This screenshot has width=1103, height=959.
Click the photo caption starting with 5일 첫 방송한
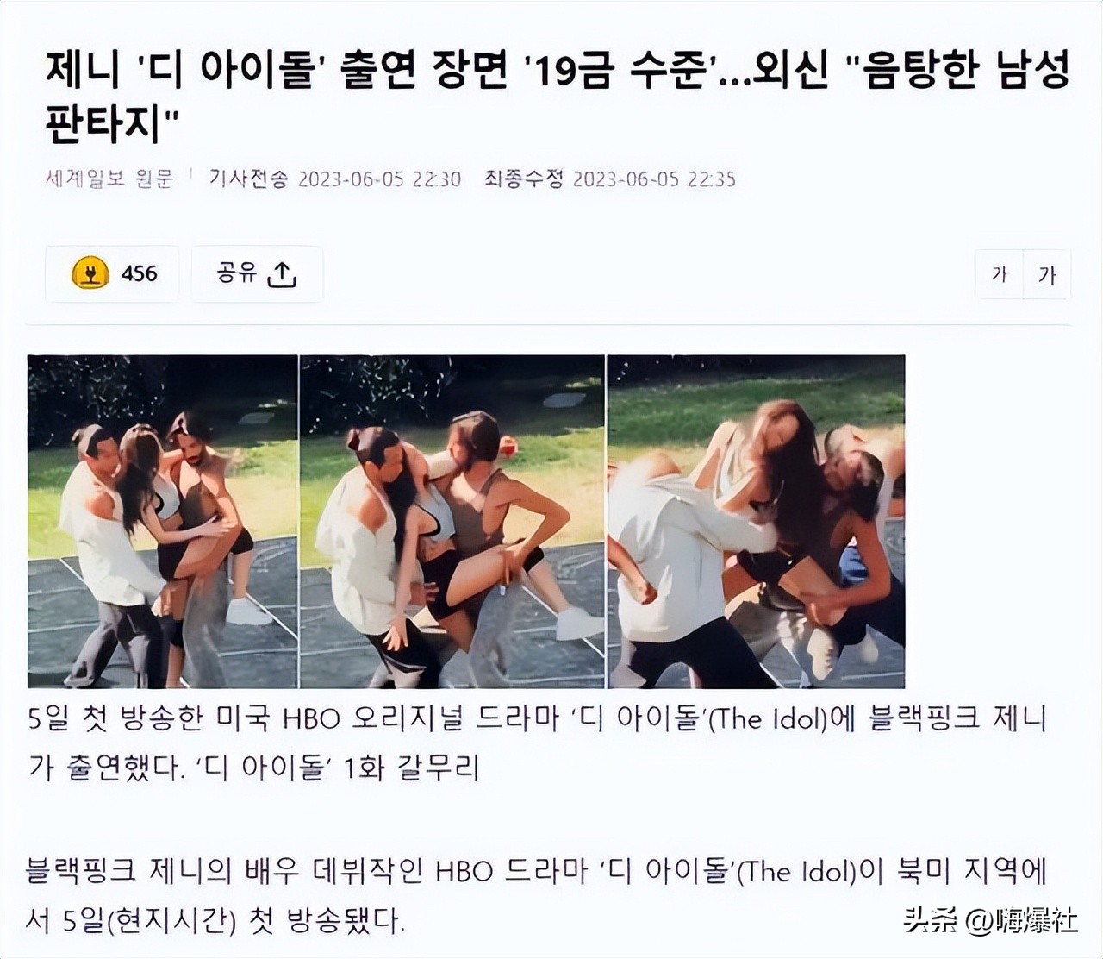(x=537, y=742)
